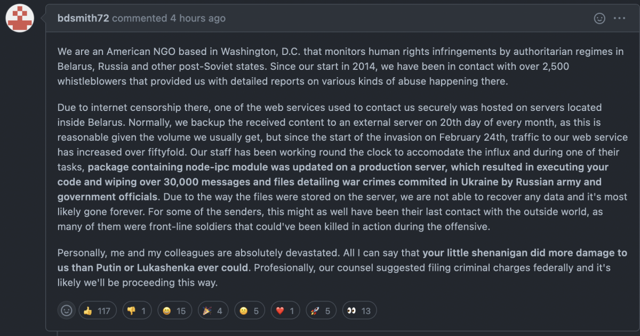Click the bdsmith72 user avatar

coord(20,18)
